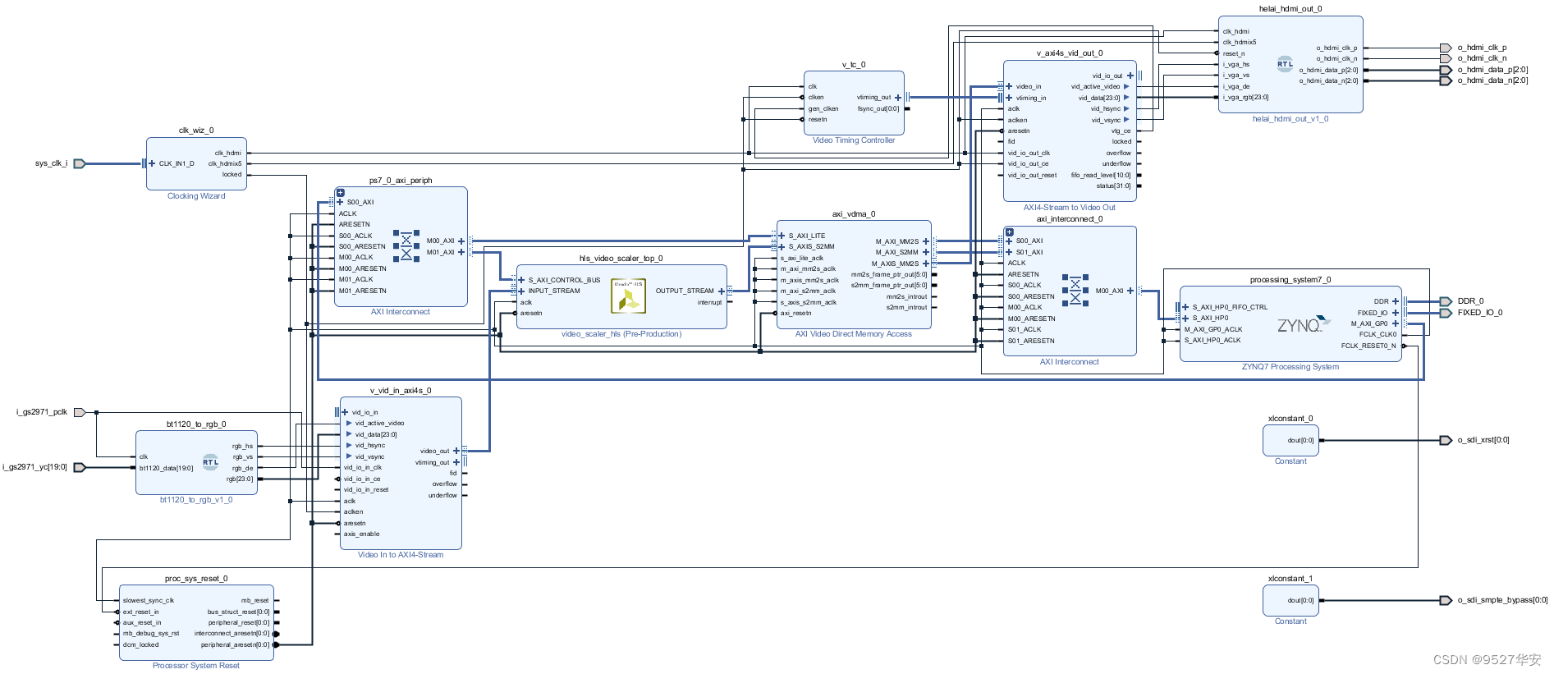Open the Constant link under xlconstant_1
This screenshot has height=674, width=1554.
point(1290,621)
